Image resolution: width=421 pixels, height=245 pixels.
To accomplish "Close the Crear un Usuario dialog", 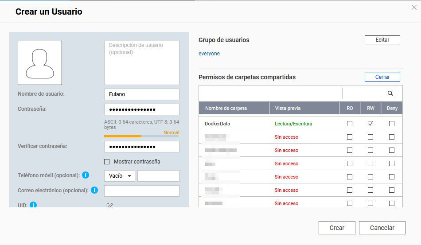I will [414, 7].
